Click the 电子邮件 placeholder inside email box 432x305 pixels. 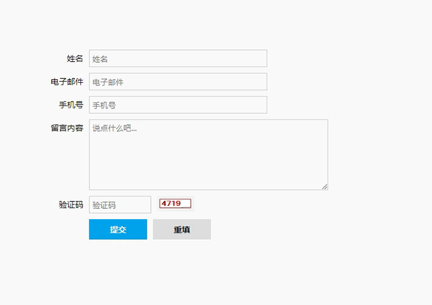click(108, 82)
